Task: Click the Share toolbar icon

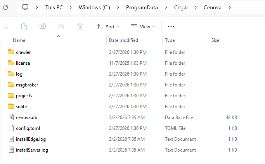Action: (61, 26)
